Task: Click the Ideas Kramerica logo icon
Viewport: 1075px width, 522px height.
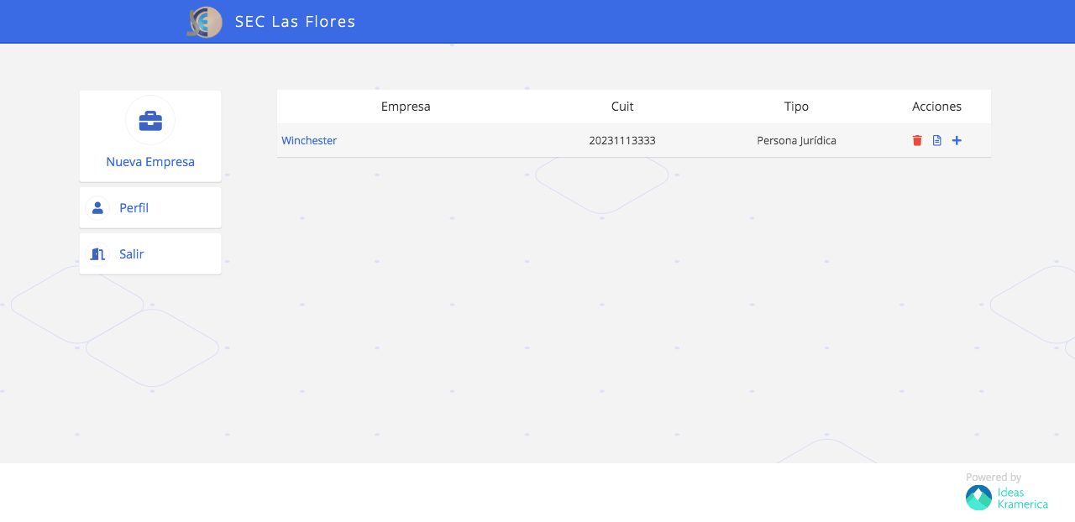Action: (978, 498)
